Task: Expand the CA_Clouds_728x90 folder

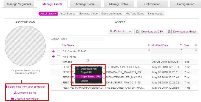Action: point(53,51)
